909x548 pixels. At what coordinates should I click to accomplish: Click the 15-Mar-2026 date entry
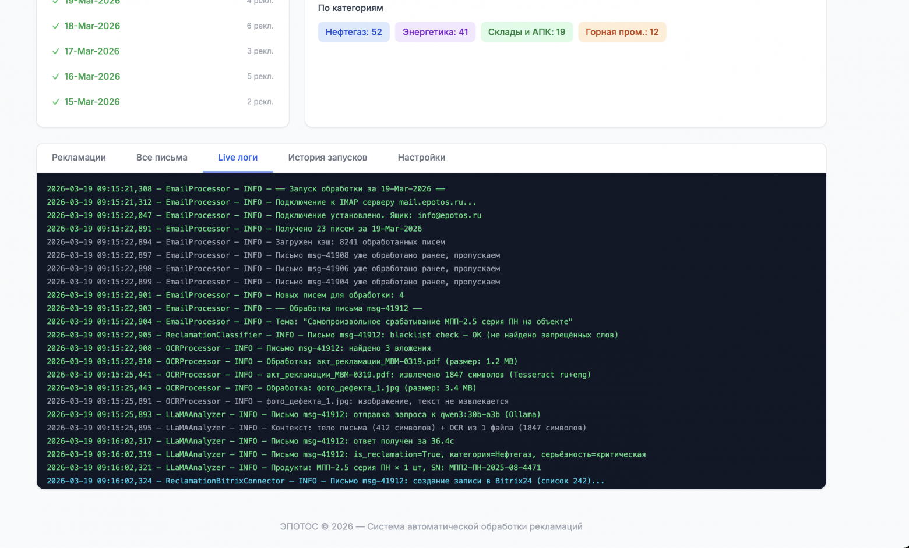(92, 102)
